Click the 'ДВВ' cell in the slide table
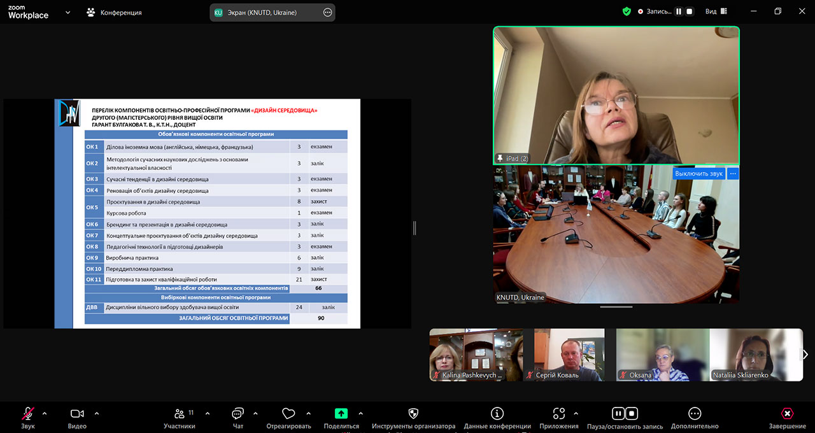The height and width of the screenshot is (433, 815). [x=92, y=307]
